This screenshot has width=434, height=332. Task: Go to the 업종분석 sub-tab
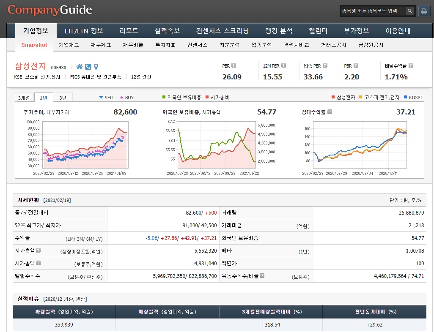point(261,45)
